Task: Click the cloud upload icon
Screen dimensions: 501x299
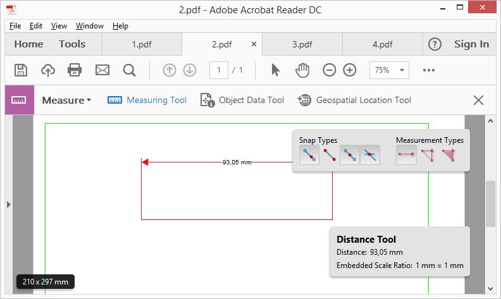Action: [48, 70]
